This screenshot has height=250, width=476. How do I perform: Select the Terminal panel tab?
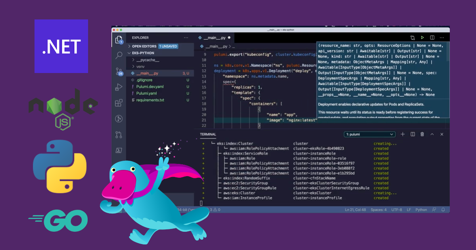pyautogui.click(x=208, y=135)
